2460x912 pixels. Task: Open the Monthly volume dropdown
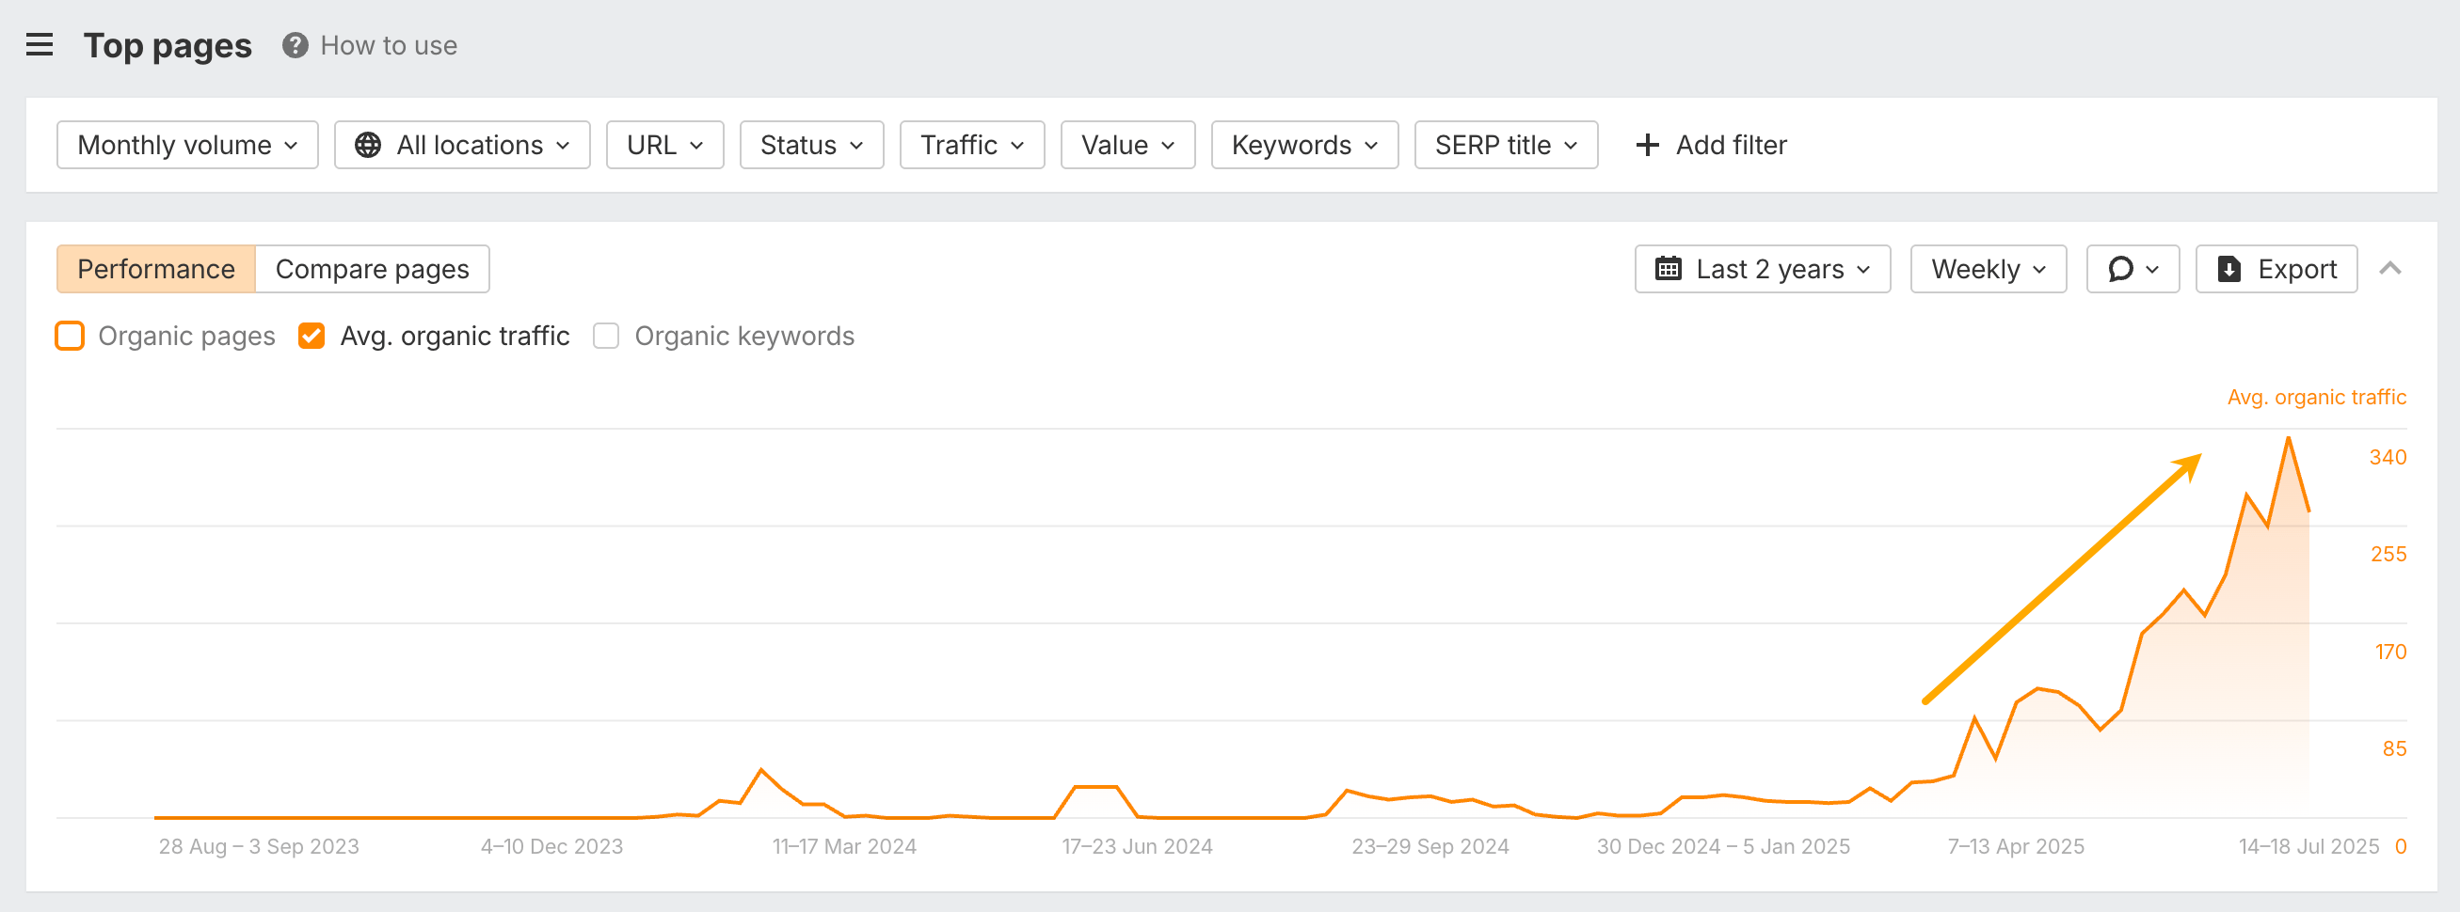tap(187, 145)
